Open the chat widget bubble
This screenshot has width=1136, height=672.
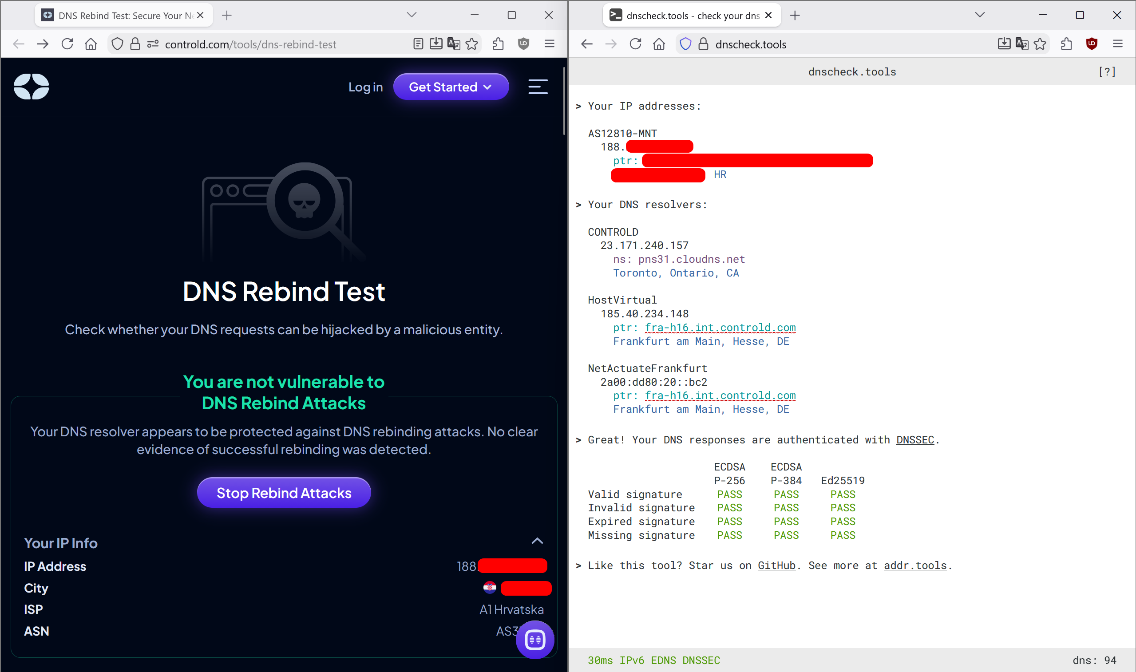535,640
